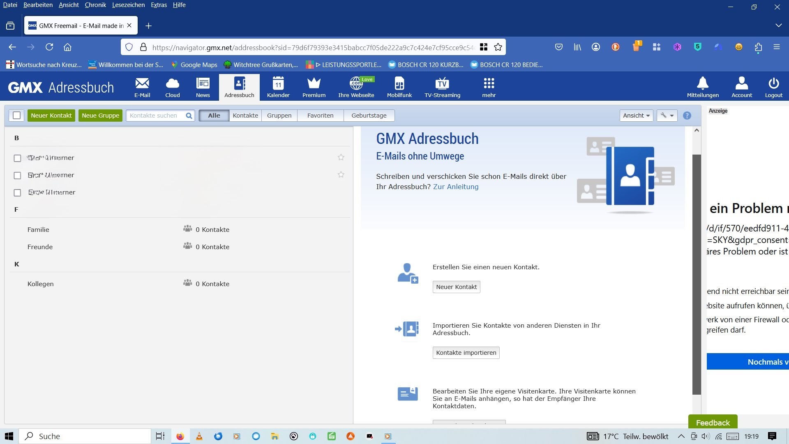The image size is (789, 444).
Task: Open Firefox from the taskbar
Action: point(180,436)
